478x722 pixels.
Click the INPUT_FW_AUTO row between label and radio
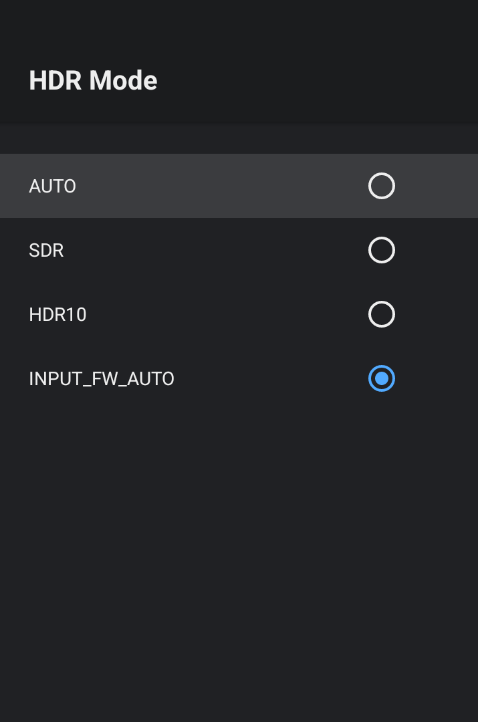coord(267,378)
